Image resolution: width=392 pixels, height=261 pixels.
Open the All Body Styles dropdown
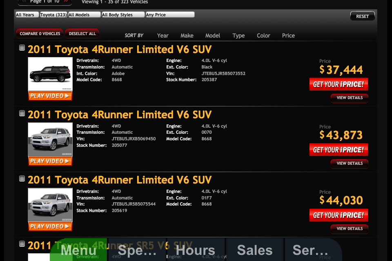point(123,15)
